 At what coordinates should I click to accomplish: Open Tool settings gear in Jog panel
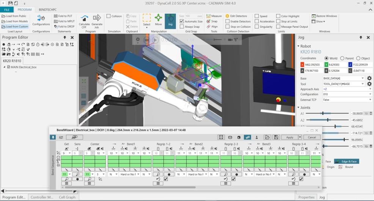tap(369, 84)
